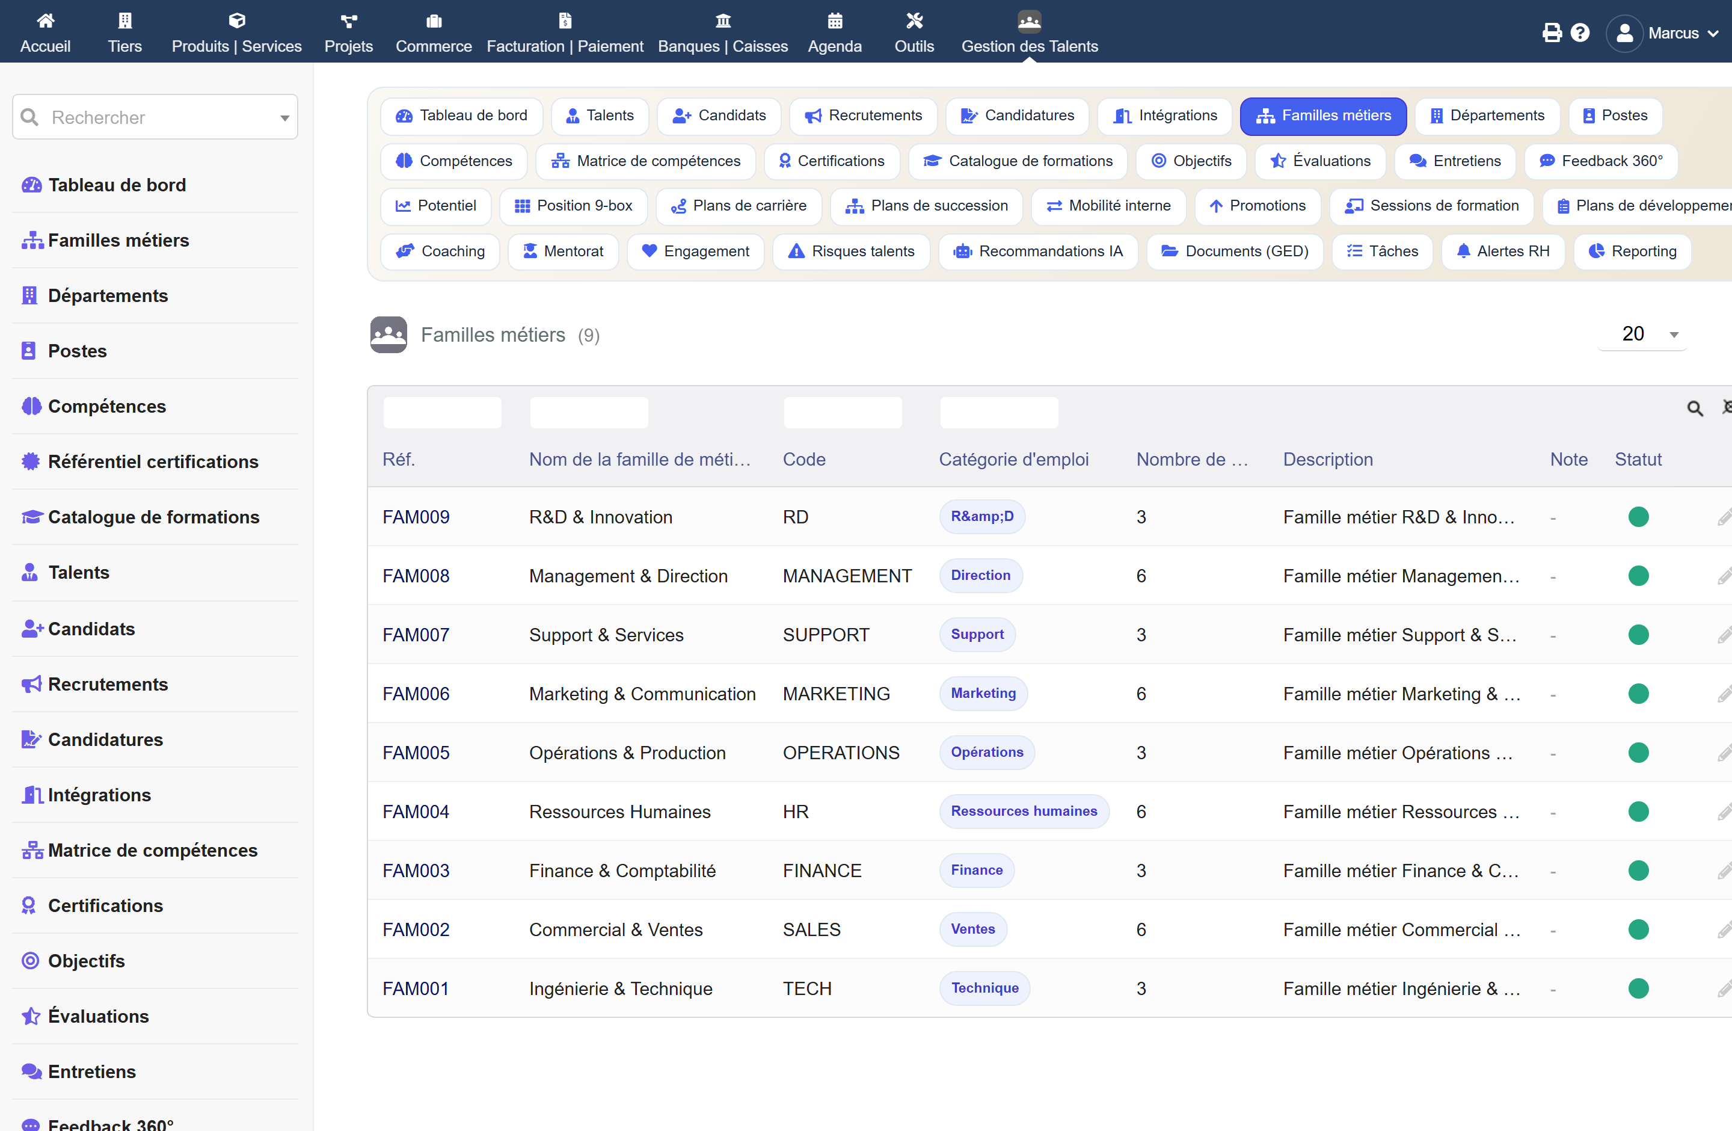Open the Feedback 360° tab
This screenshot has height=1131, width=1732.
[x=1601, y=162]
